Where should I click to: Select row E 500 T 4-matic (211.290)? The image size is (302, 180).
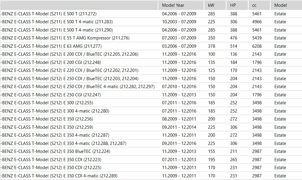(151, 30)
